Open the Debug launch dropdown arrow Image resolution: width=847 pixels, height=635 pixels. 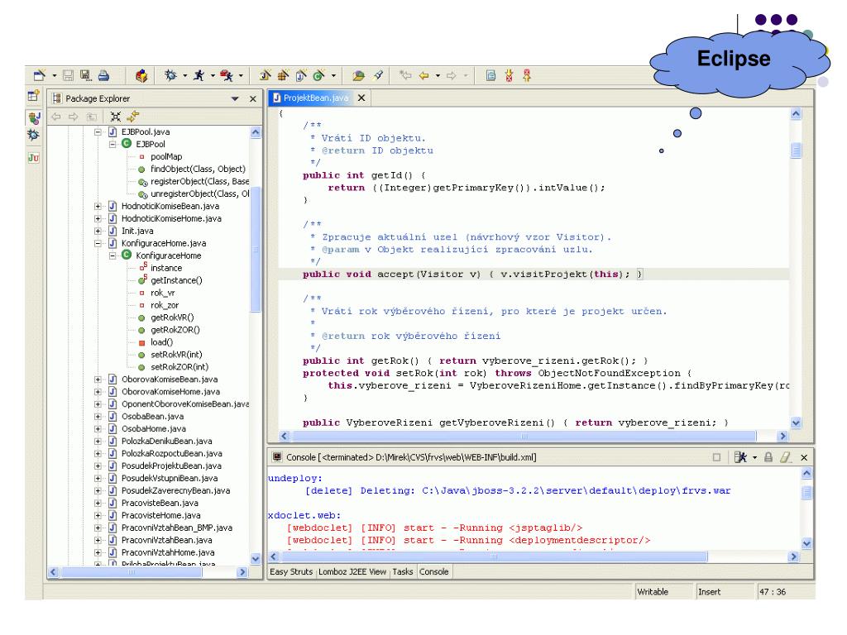tap(184, 75)
